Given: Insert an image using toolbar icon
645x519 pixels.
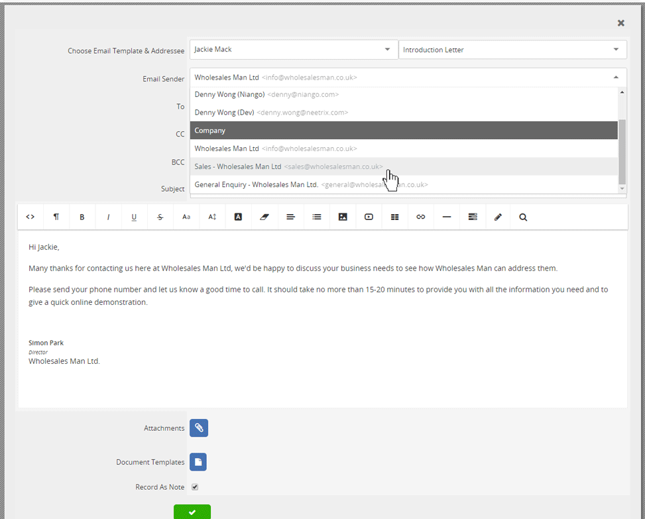Looking at the screenshot, I should (343, 217).
